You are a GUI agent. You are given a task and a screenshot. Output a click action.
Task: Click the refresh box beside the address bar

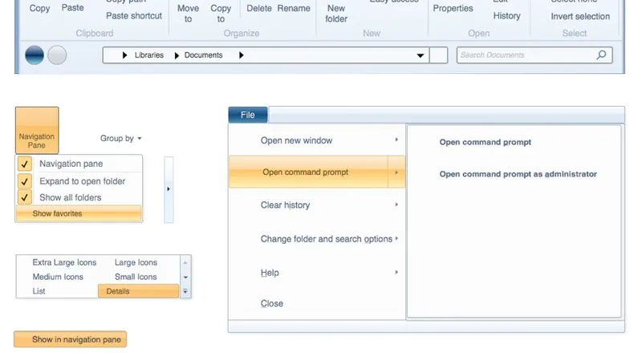pyautogui.click(x=438, y=55)
